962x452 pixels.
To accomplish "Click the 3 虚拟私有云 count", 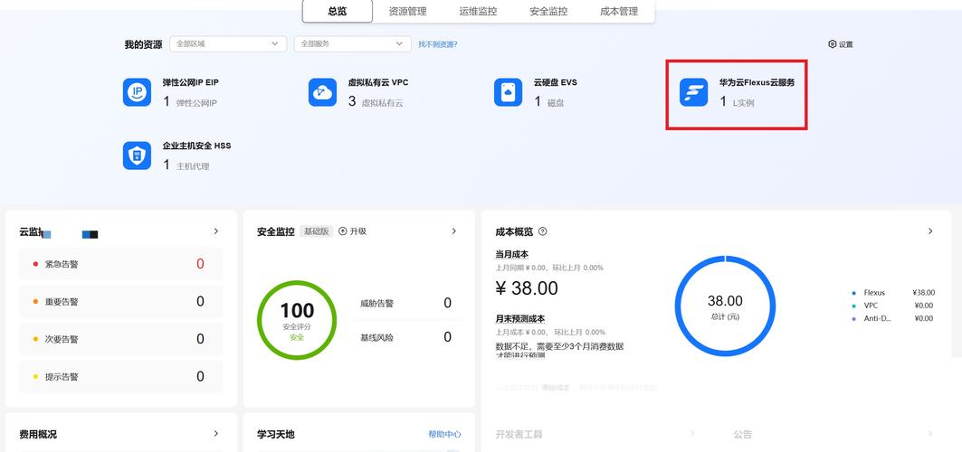I will click(376, 101).
